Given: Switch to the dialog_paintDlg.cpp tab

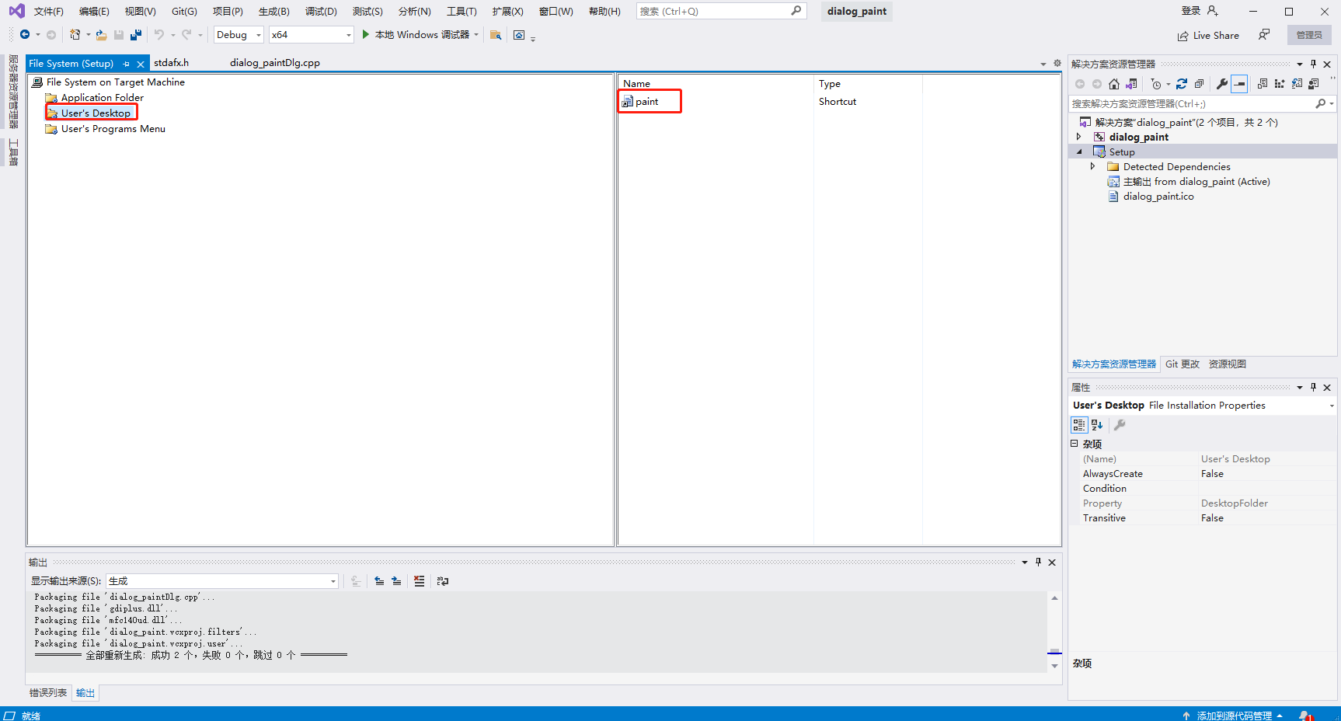Looking at the screenshot, I should click(x=275, y=63).
